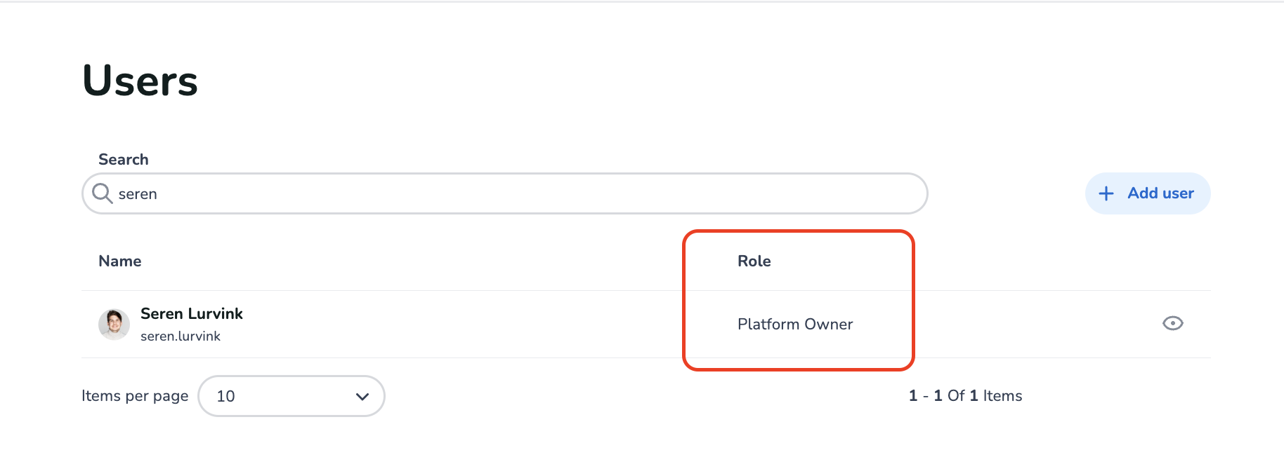The height and width of the screenshot is (450, 1284).
Task: Click the chevron arrow in the page-size selector
Action: tap(362, 397)
